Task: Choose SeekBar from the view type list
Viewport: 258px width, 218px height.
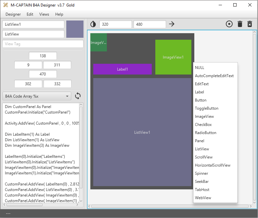Action: click(202, 182)
